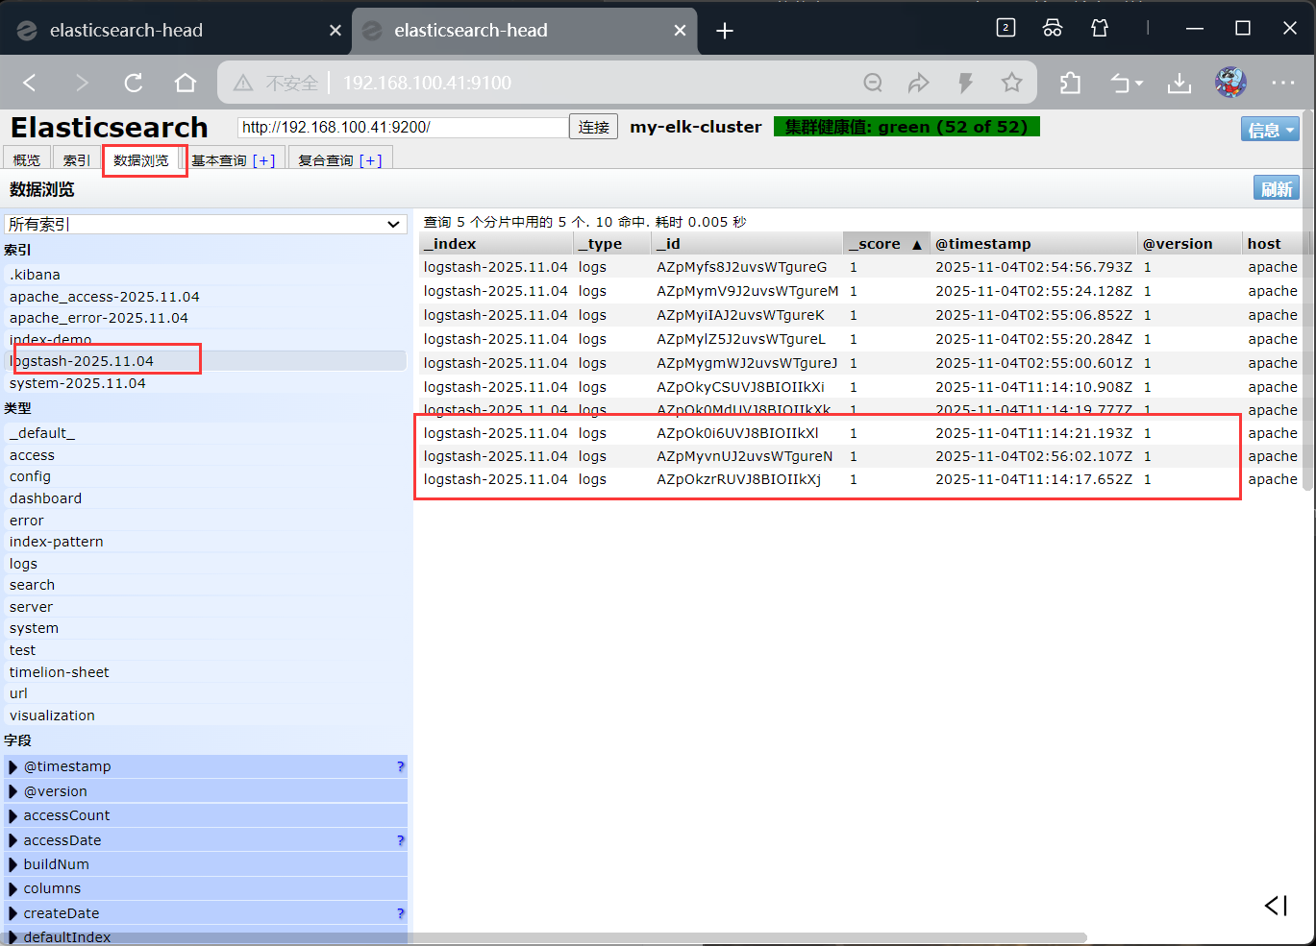This screenshot has width=1316, height=946.
Task: Click the incognito mask icon in title bar
Action: 1053,28
